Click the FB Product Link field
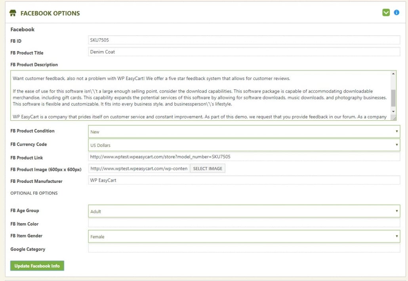 click(244, 157)
